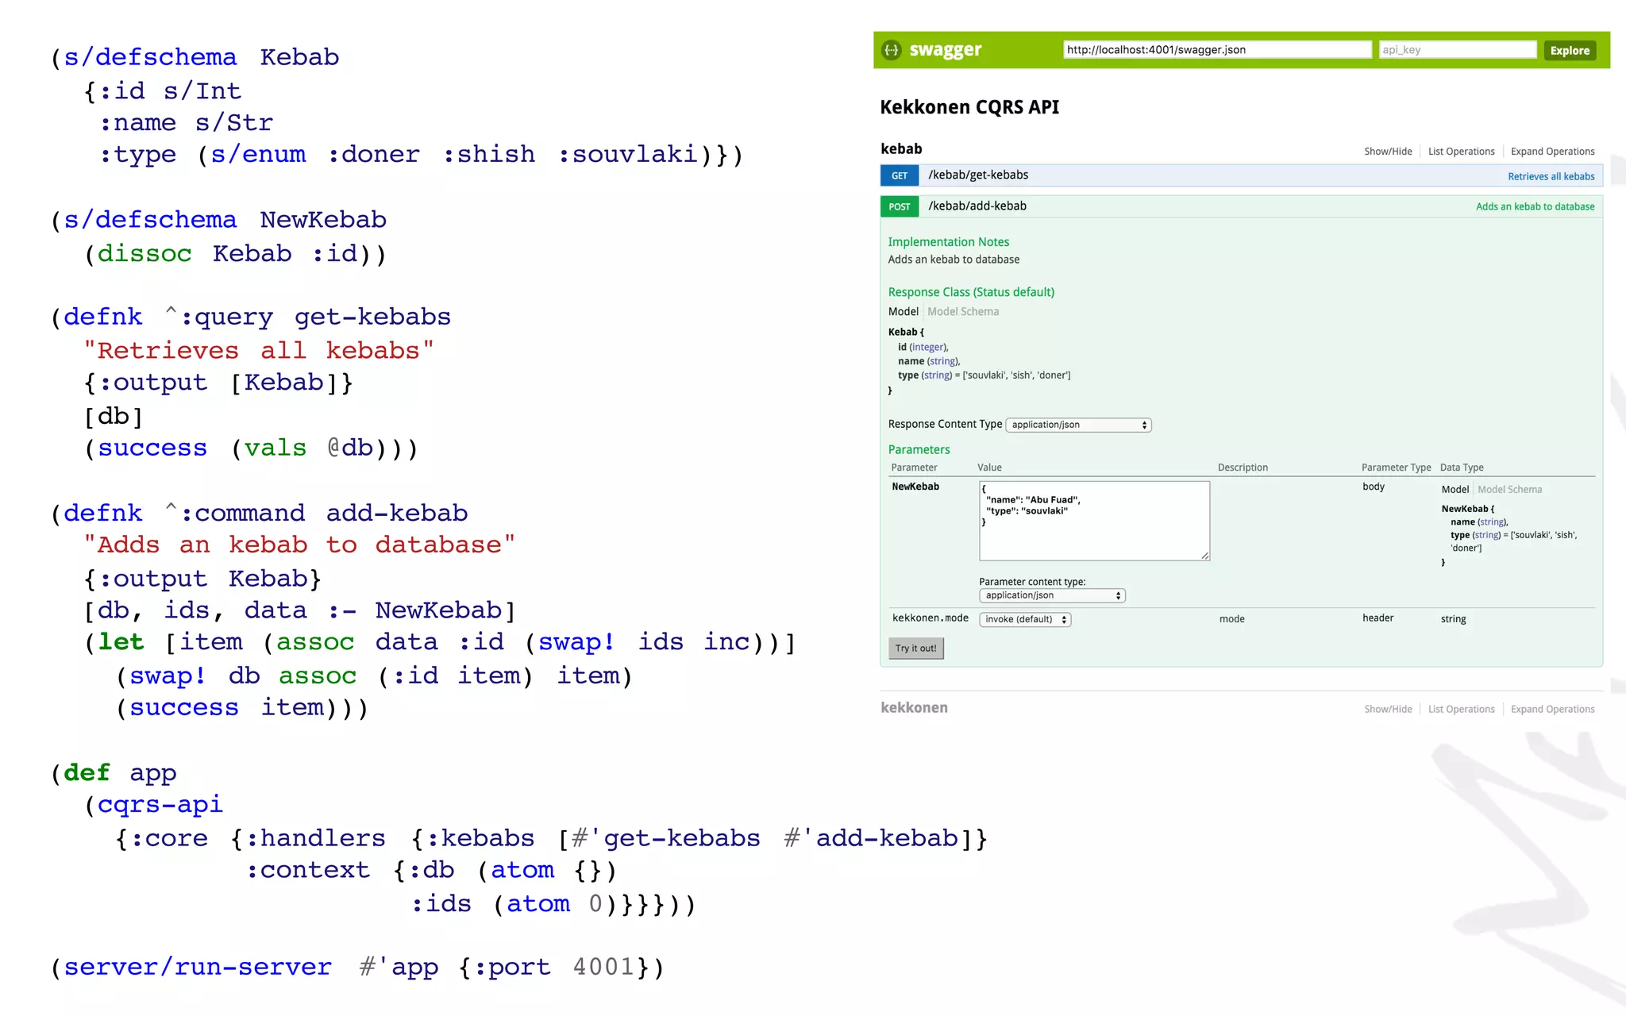Click the NewKebab JSON body textarea
The width and height of the screenshot is (1626, 1016).
1094,521
